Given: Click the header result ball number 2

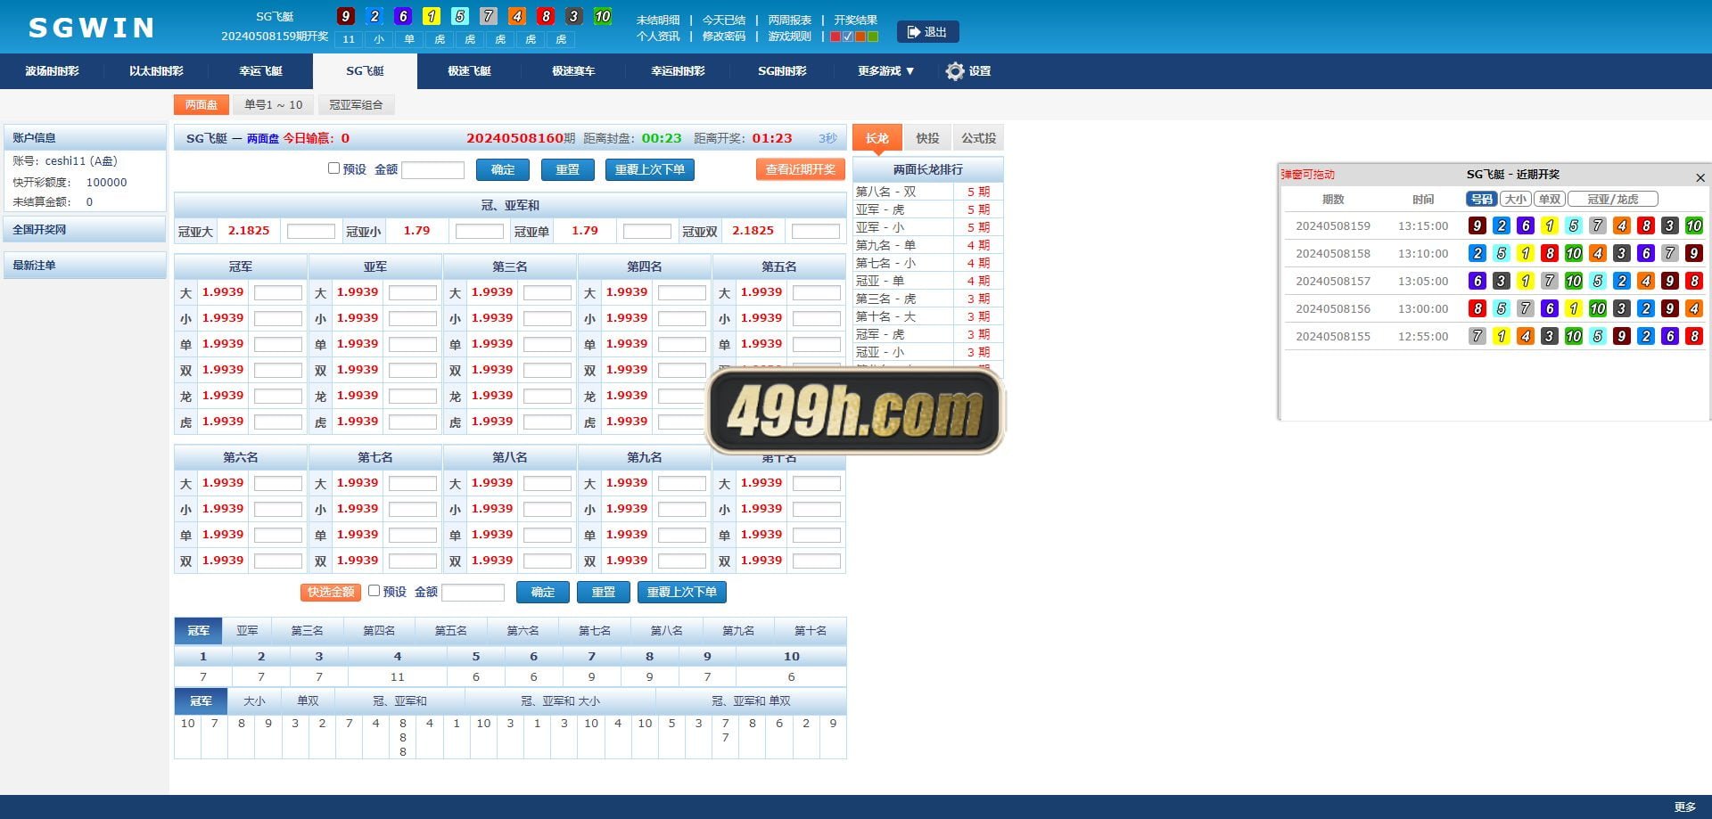Looking at the screenshot, I should tap(374, 16).
